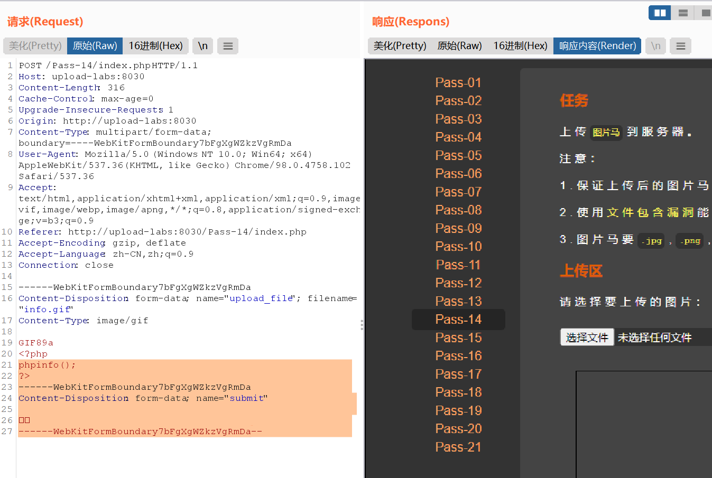Select response 美化(Pretty) tab
This screenshot has height=478, width=712.
tap(400, 46)
